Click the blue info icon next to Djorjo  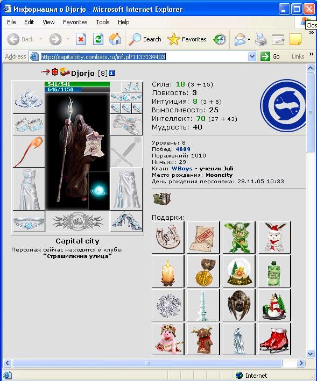coord(111,73)
